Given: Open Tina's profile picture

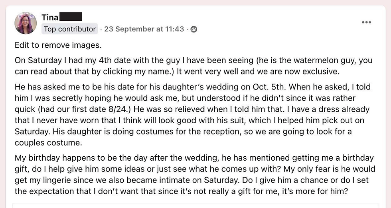Looking at the screenshot, I should coord(26,23).
